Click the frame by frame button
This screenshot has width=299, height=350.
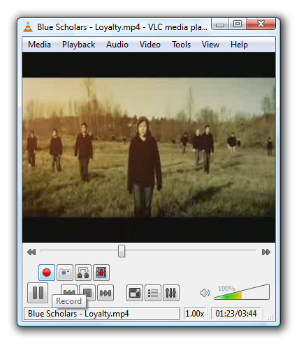point(101,273)
